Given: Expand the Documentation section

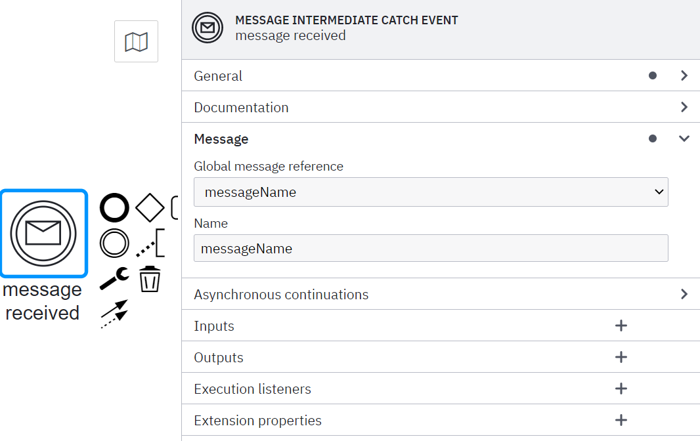Looking at the screenshot, I should coord(684,107).
